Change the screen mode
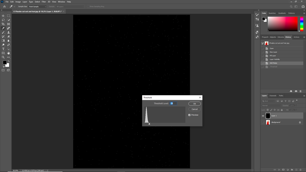Image resolution: width=306 pixels, height=172 pixels. pyautogui.click(x=8, y=70)
